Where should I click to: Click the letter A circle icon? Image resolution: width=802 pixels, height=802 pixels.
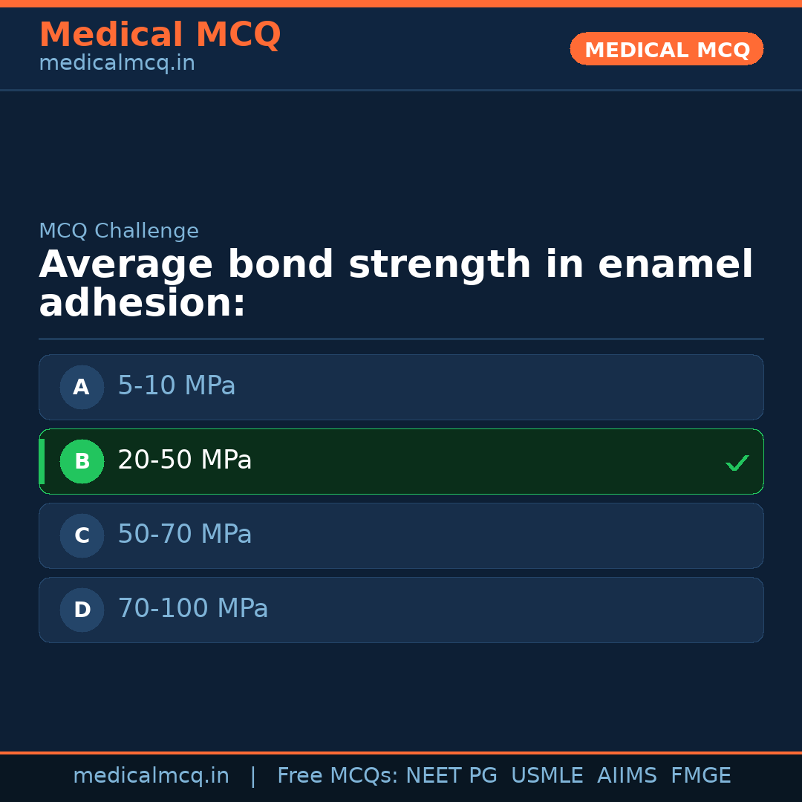pyautogui.click(x=82, y=387)
